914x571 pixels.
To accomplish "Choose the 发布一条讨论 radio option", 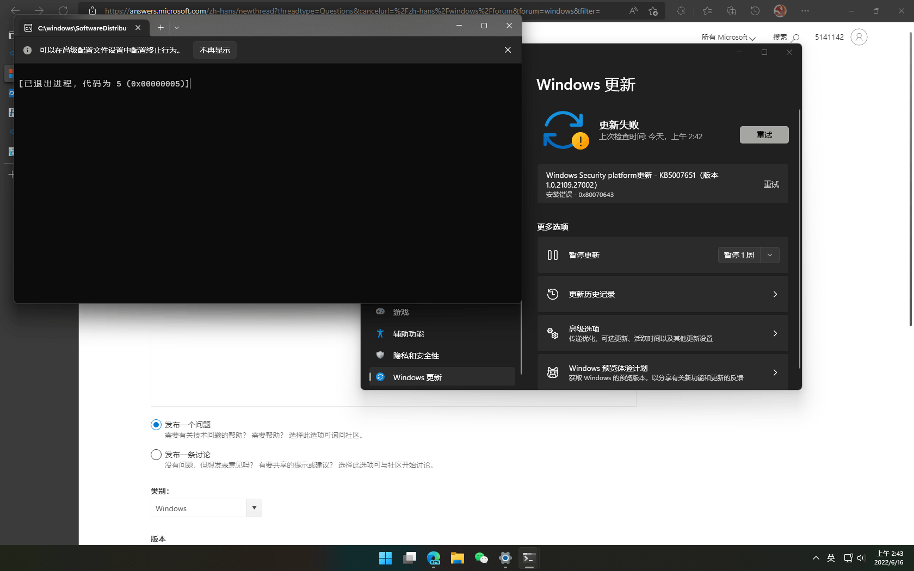I will pyautogui.click(x=156, y=455).
